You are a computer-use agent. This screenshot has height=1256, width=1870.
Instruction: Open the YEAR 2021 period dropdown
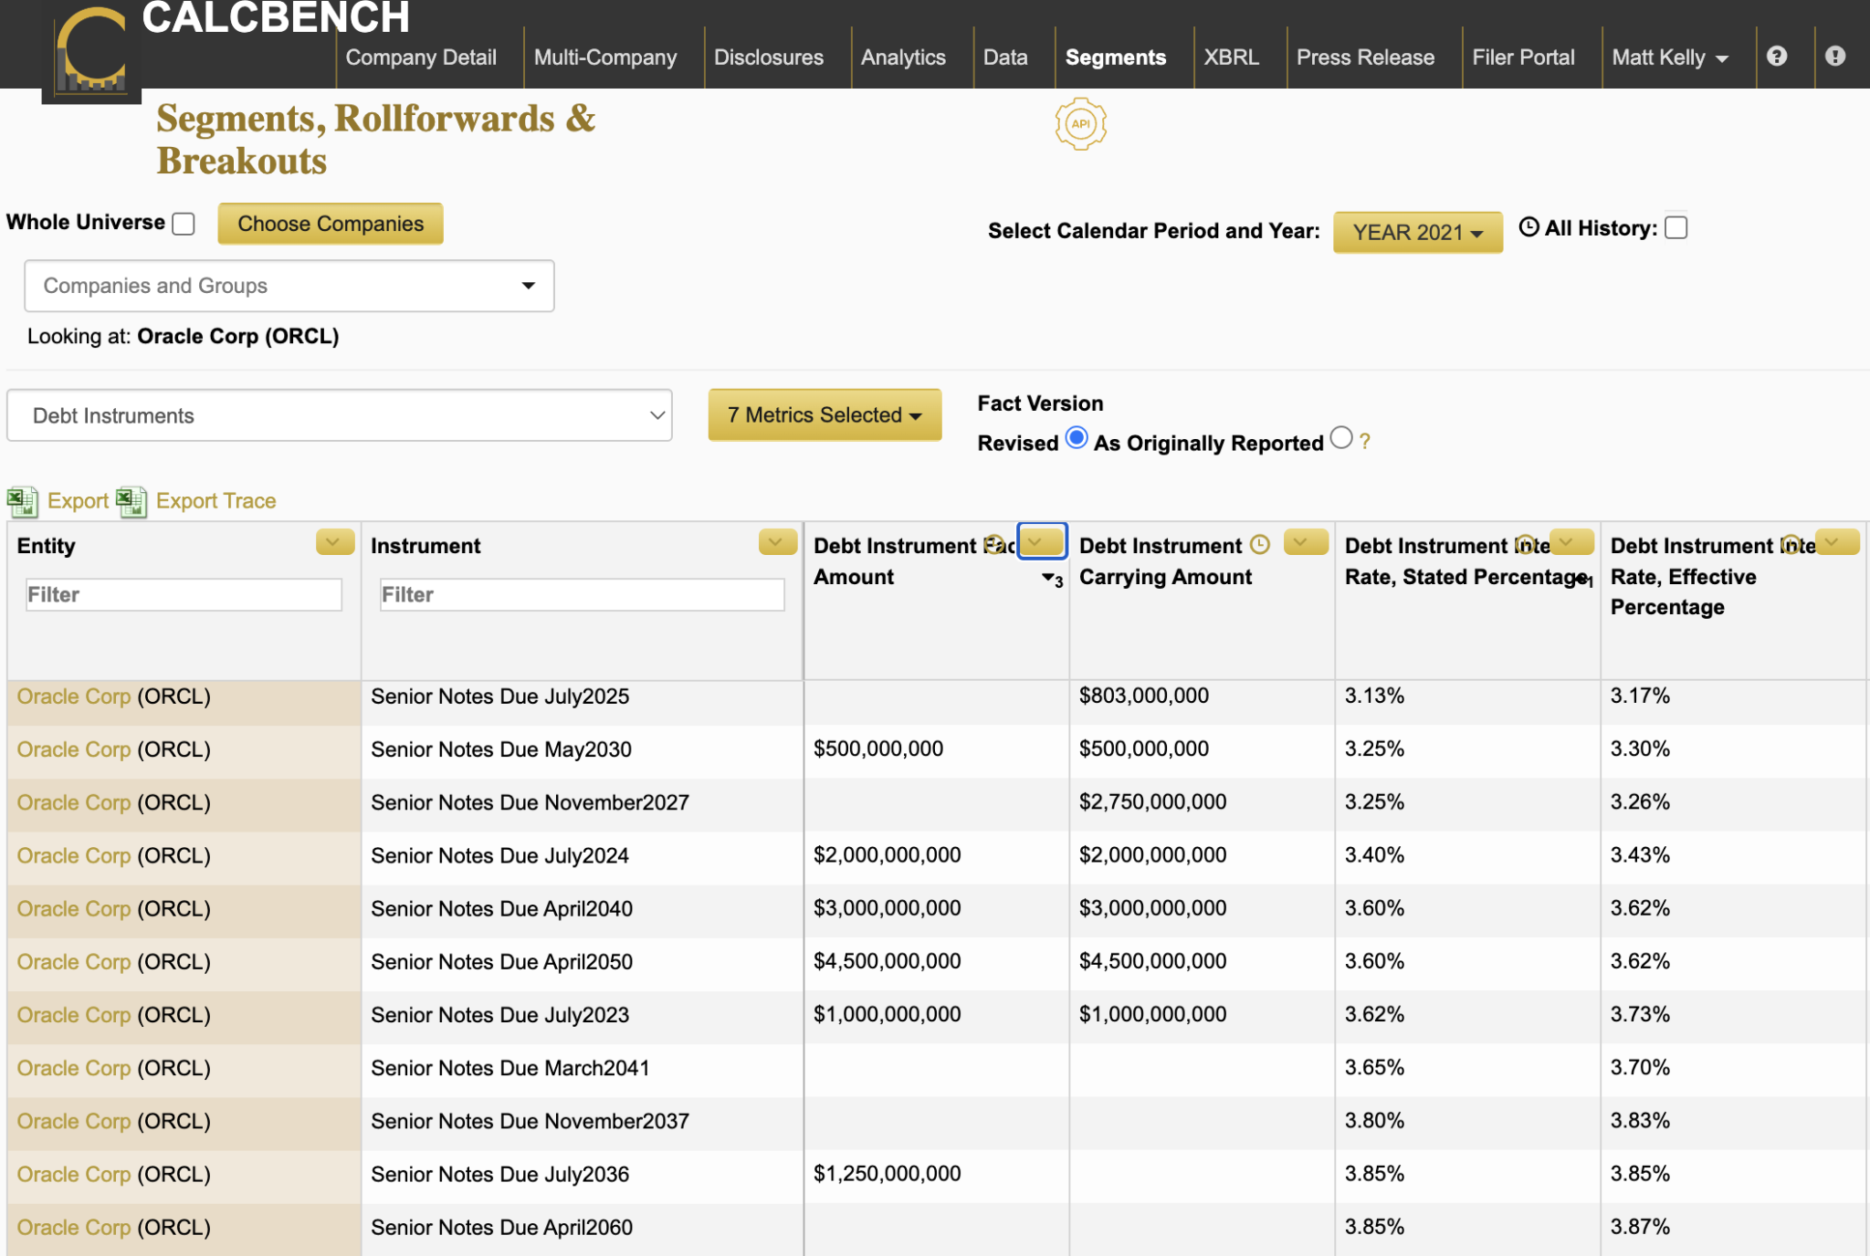(x=1417, y=232)
